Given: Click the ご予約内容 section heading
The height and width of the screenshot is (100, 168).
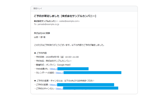Looking at the screenshot, I should (40, 53).
